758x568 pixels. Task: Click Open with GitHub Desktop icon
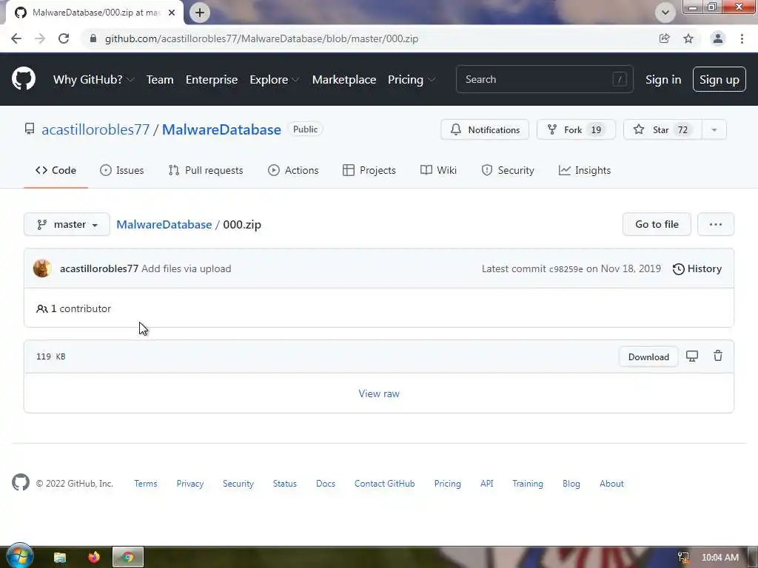692,356
